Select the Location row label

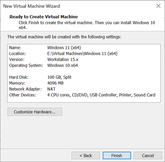(x=17, y=53)
